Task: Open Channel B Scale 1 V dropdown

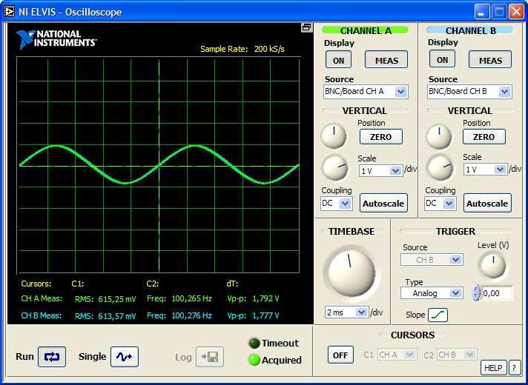Action: (485, 169)
